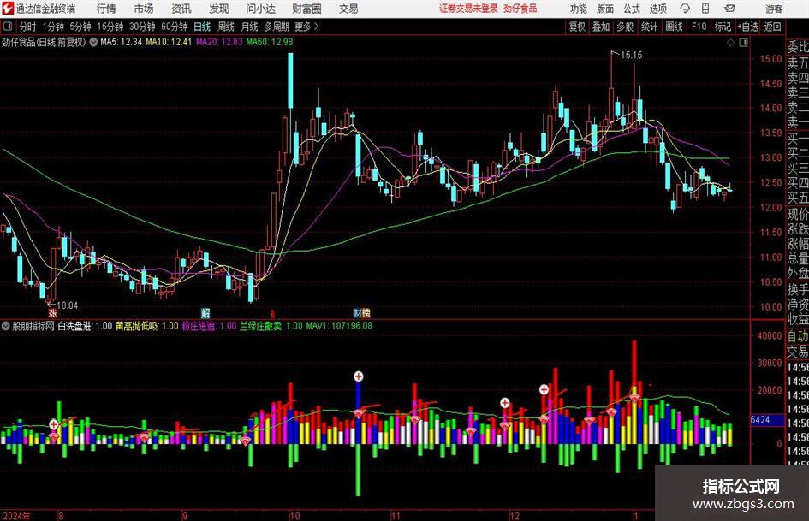This screenshot has width=809, height=521.
Task: Toggle the left sidebar panel icon
Action: [8, 27]
